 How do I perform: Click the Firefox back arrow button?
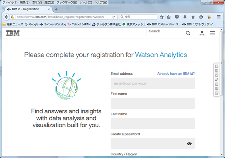(6, 17)
